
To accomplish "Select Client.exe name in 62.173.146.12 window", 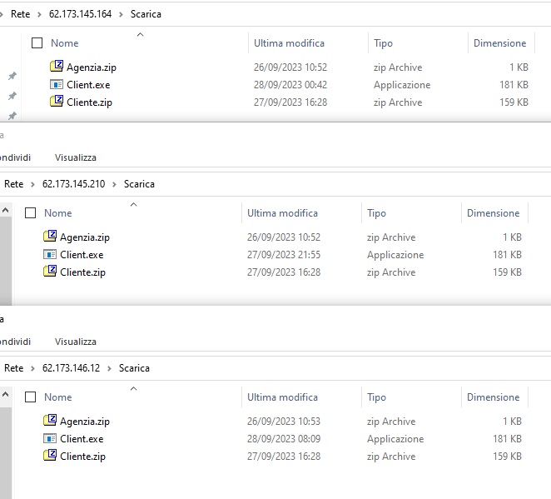I will (x=82, y=439).
